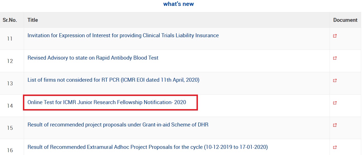Open Result of Recommended Extramural Adhoc Project Proposals

(147, 147)
